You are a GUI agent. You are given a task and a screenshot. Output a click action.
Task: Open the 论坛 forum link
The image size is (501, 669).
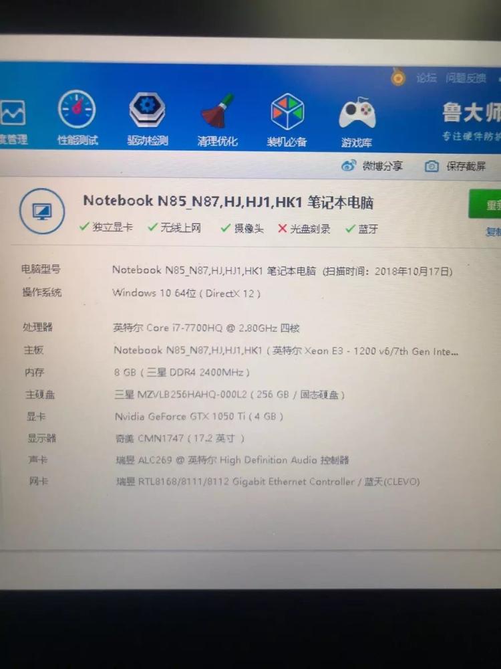coord(426,78)
